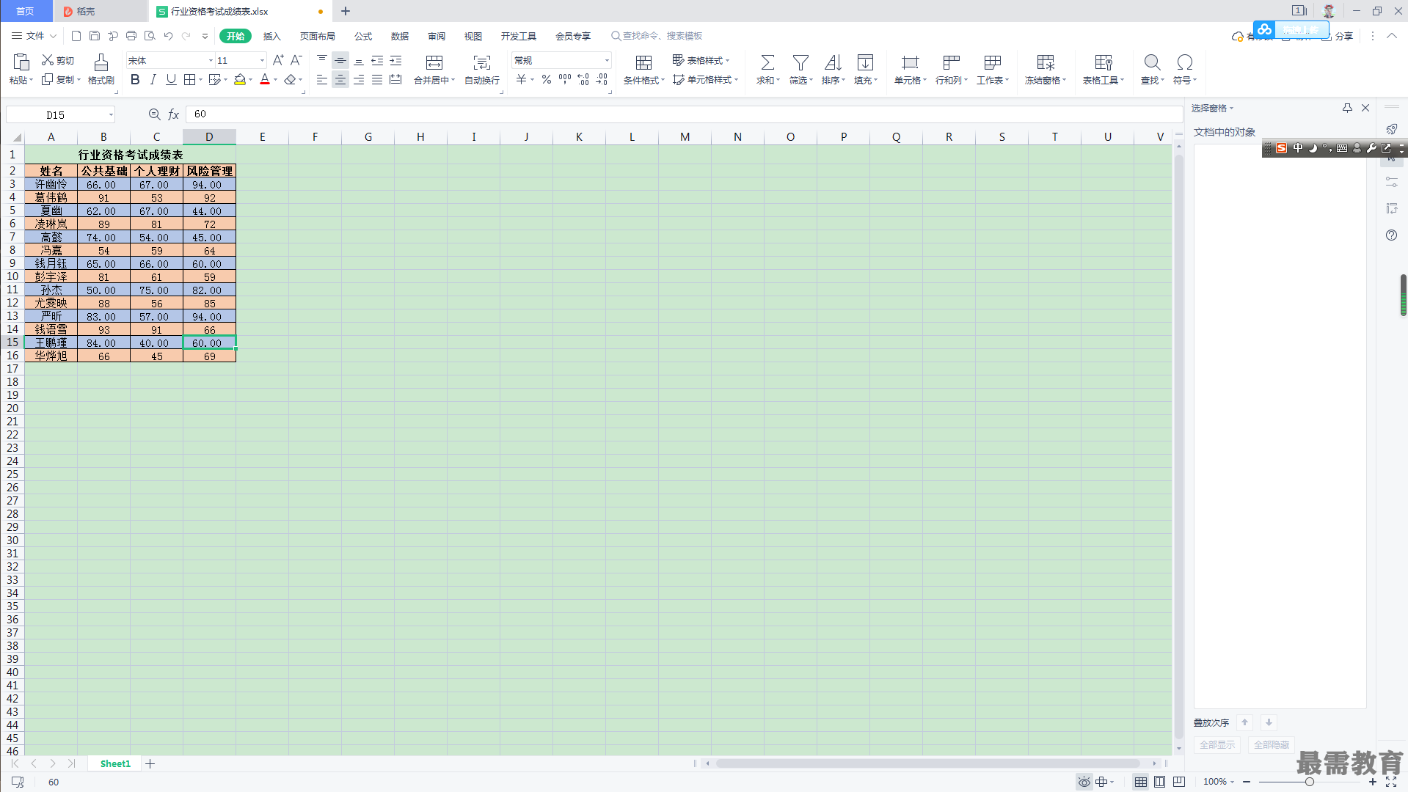1408x792 pixels.
Task: Open the 公式 ribbon tab
Action: click(363, 36)
